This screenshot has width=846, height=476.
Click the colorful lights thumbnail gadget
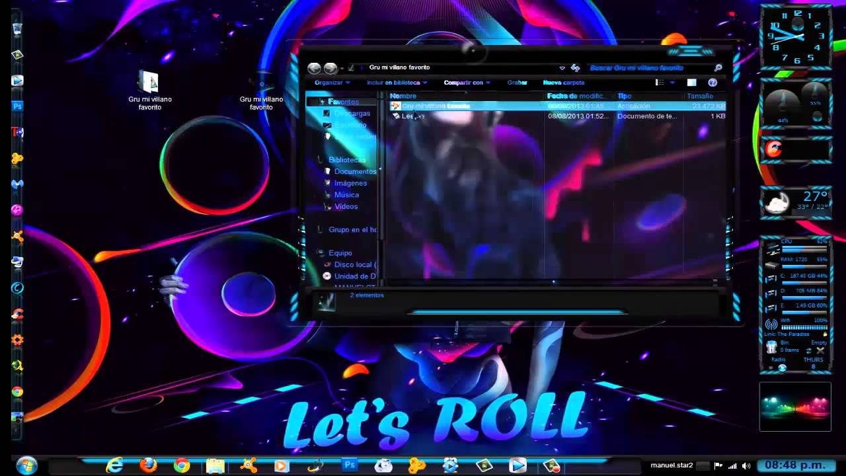795,407
